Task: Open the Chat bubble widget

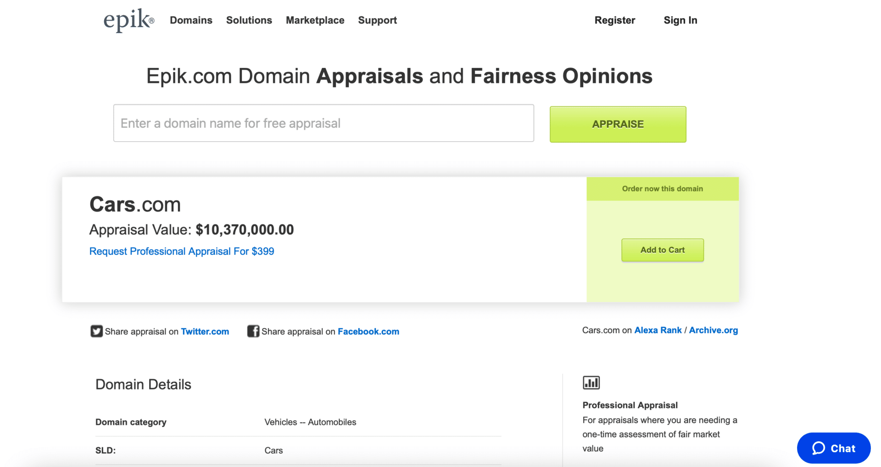Action: point(833,448)
